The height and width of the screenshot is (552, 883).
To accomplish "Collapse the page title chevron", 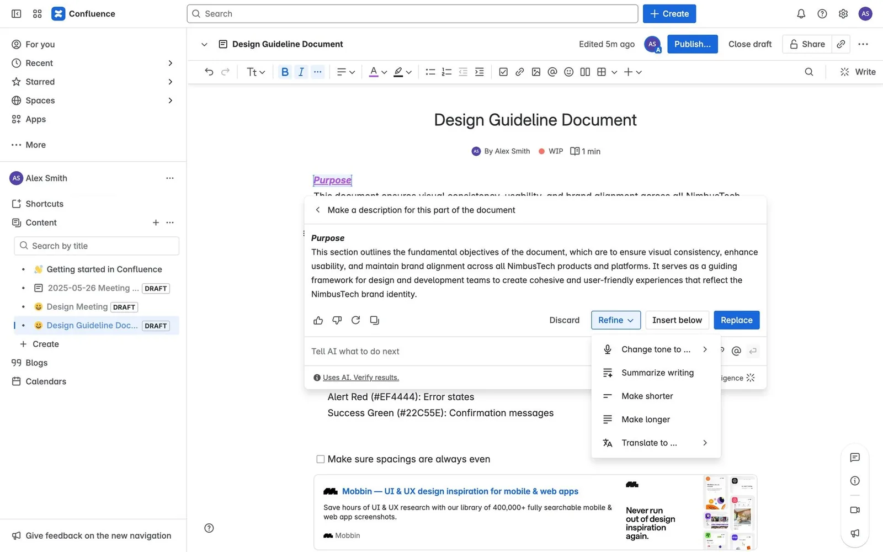I will (204, 44).
